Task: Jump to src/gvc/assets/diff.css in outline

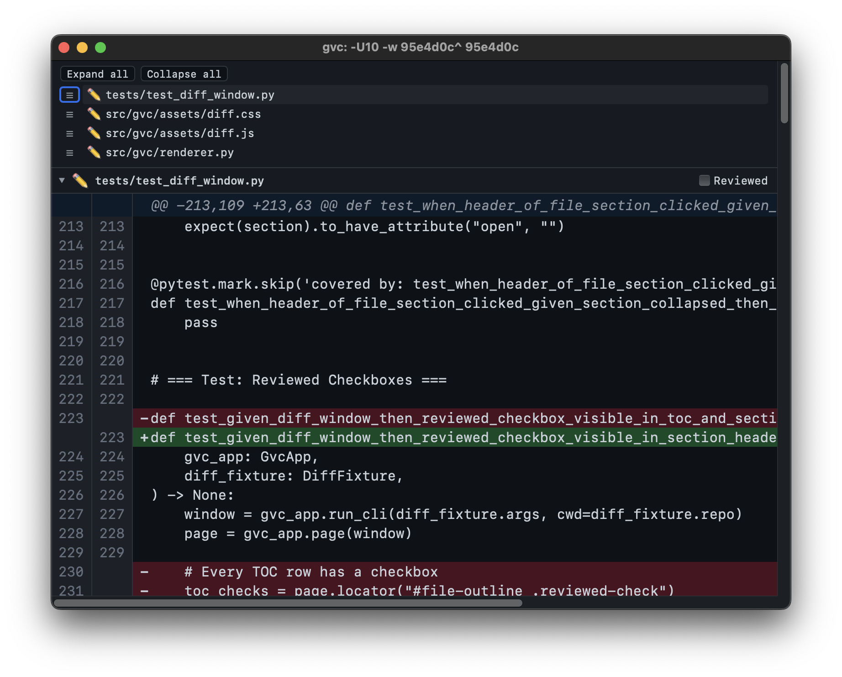Action: tap(183, 114)
